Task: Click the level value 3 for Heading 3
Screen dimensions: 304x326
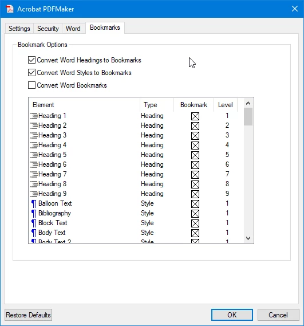Action: pos(227,135)
